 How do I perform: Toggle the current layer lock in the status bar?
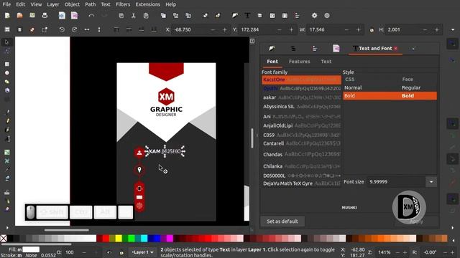click(121, 252)
